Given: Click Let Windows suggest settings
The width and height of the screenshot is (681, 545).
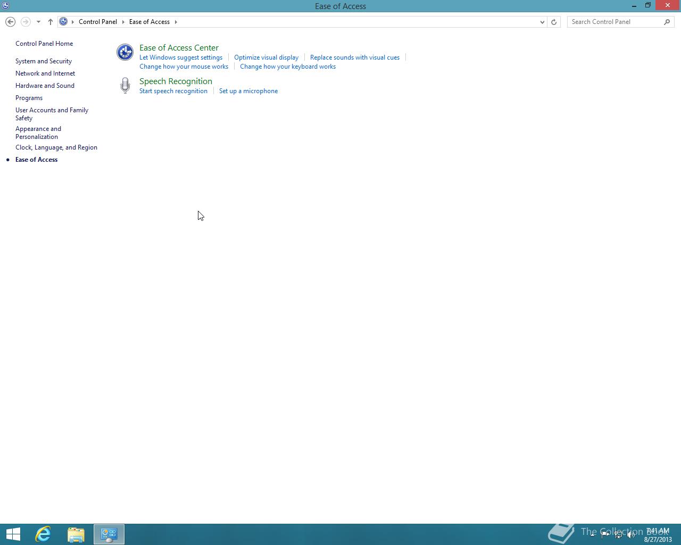Looking at the screenshot, I should click(181, 57).
